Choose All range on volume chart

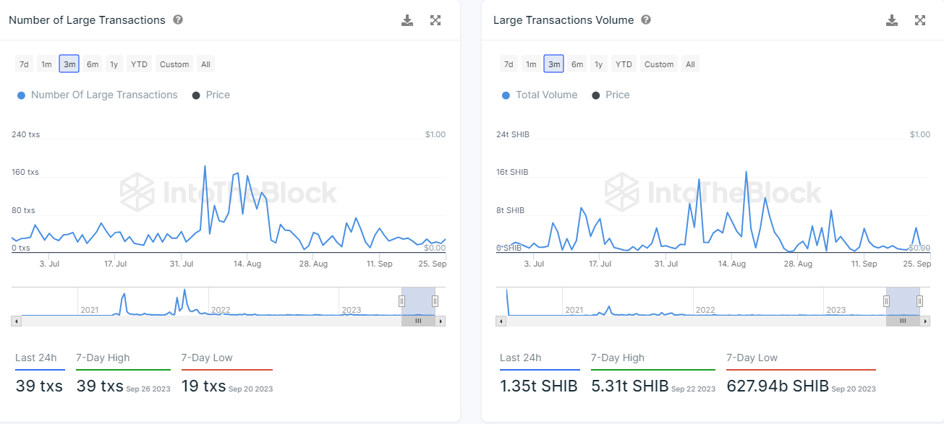point(690,64)
